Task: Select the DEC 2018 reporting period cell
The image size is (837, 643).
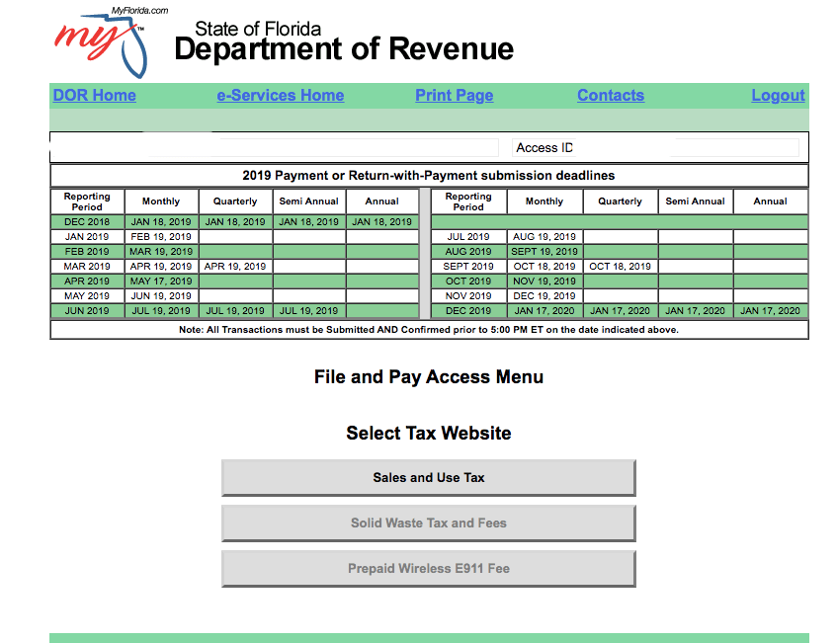Action: (87, 222)
